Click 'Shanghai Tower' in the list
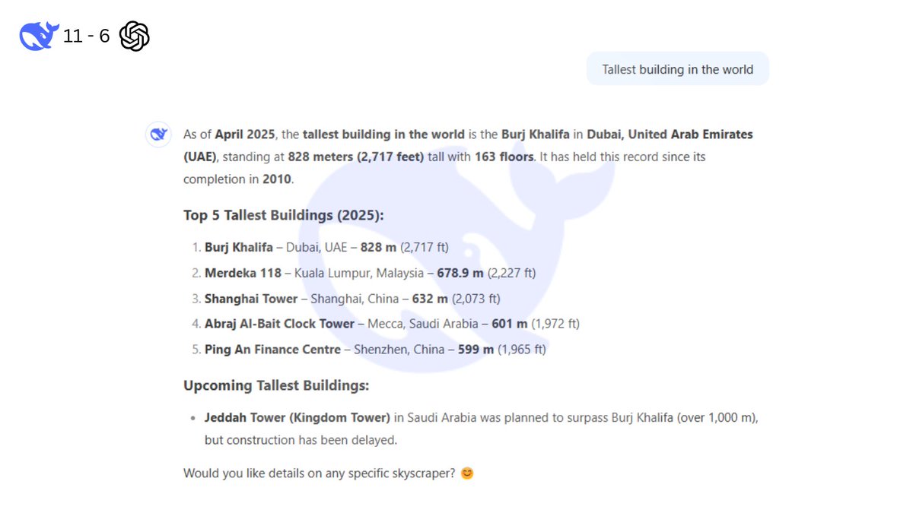The width and height of the screenshot is (913, 513). 251,299
